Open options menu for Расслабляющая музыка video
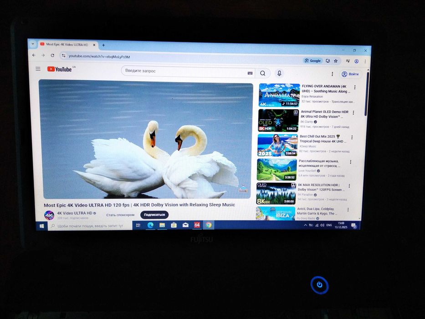 (x=350, y=162)
